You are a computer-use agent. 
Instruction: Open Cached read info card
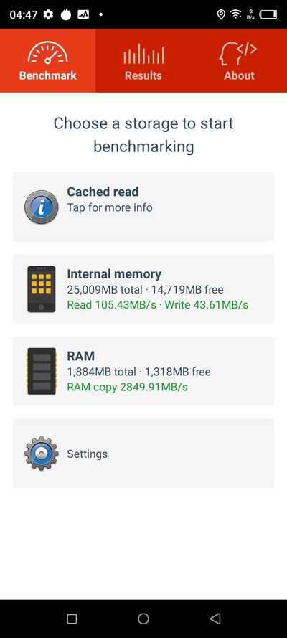(143, 207)
